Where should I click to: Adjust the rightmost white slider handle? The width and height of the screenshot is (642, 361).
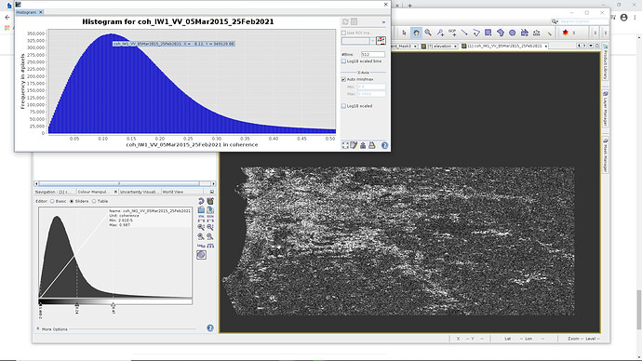click(x=113, y=305)
